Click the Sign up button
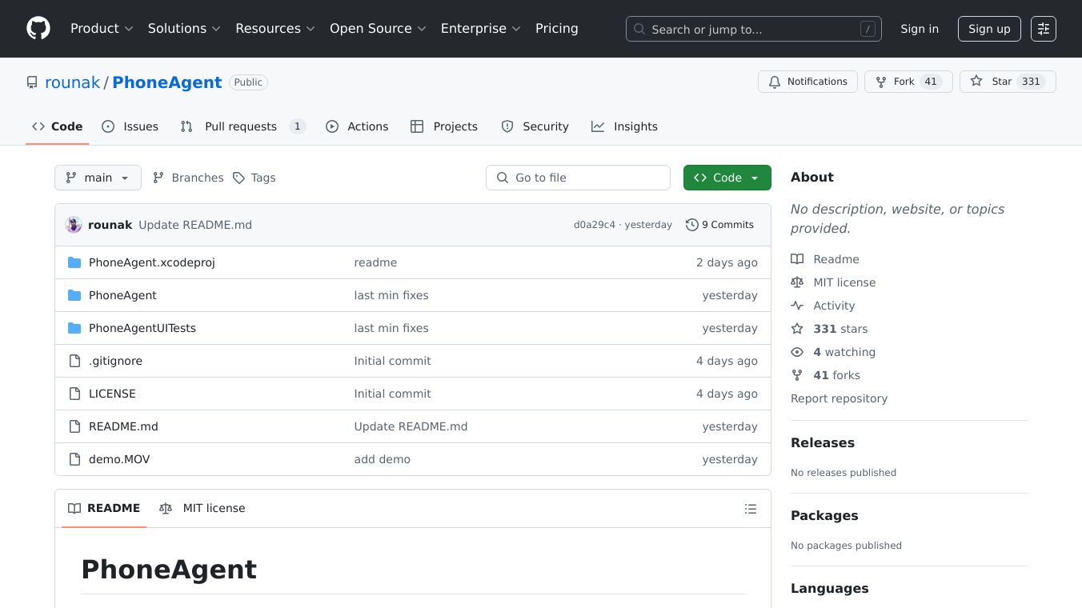 (x=988, y=29)
